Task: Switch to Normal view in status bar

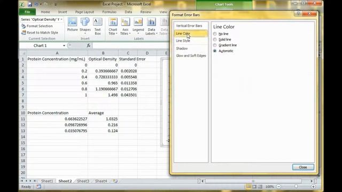Action: click(248, 187)
